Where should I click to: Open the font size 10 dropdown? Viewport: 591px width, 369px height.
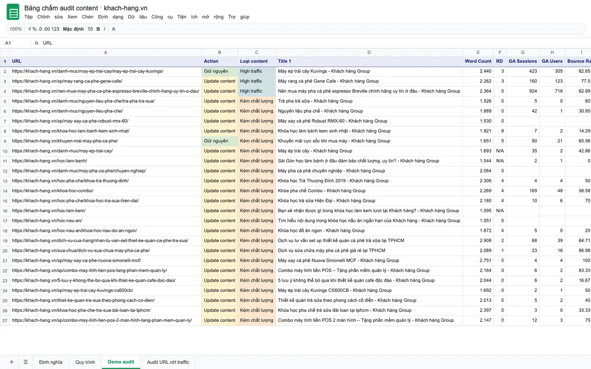tap(90, 29)
